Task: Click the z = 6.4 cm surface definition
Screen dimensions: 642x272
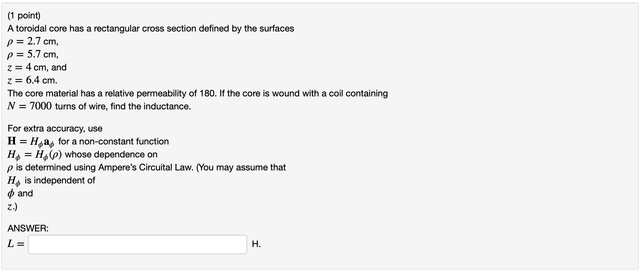Action: pyautogui.click(x=32, y=80)
